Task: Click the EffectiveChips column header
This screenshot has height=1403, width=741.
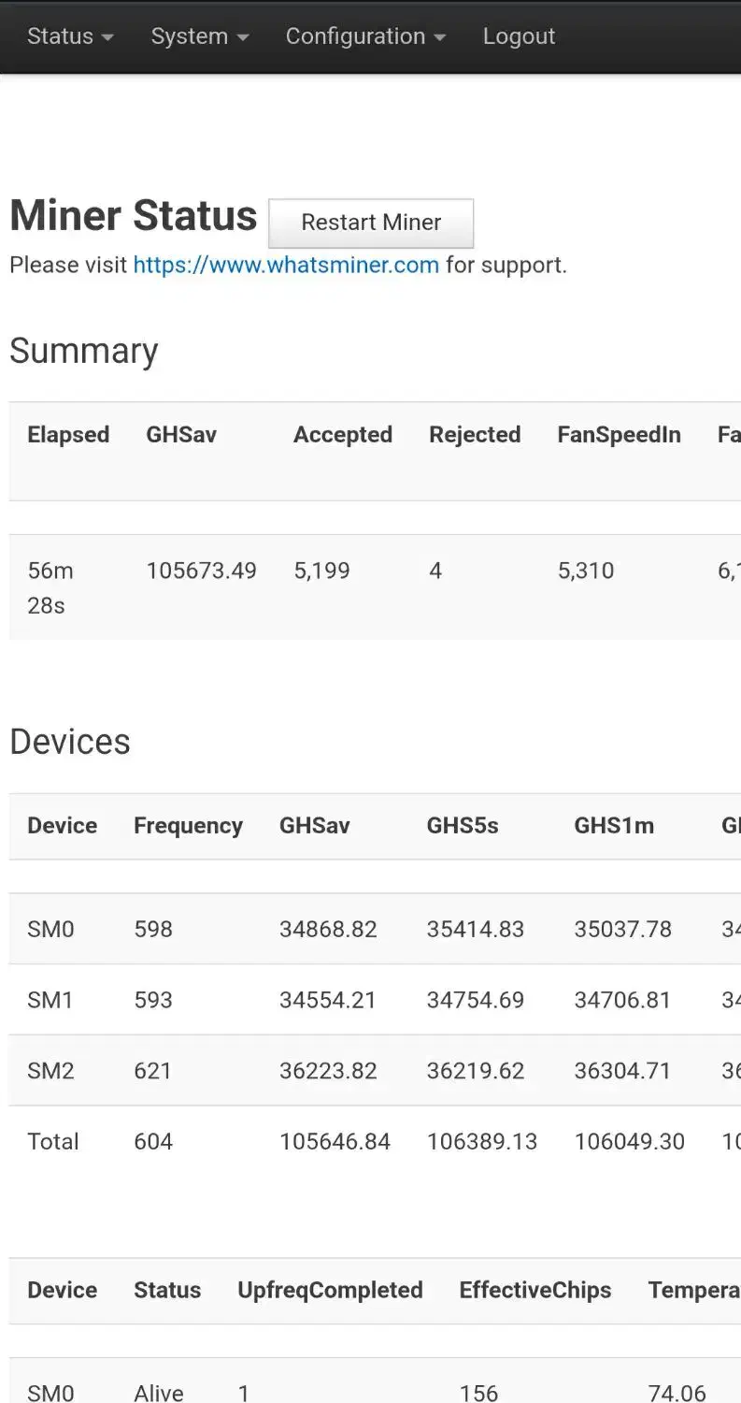Action: coord(535,1290)
